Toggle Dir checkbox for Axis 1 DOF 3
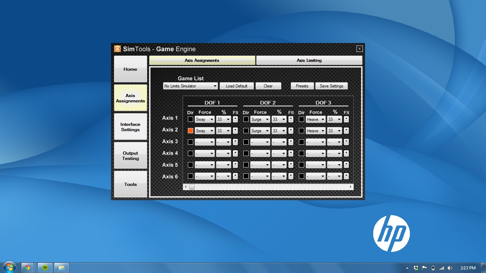The height and width of the screenshot is (273, 486). (x=301, y=119)
